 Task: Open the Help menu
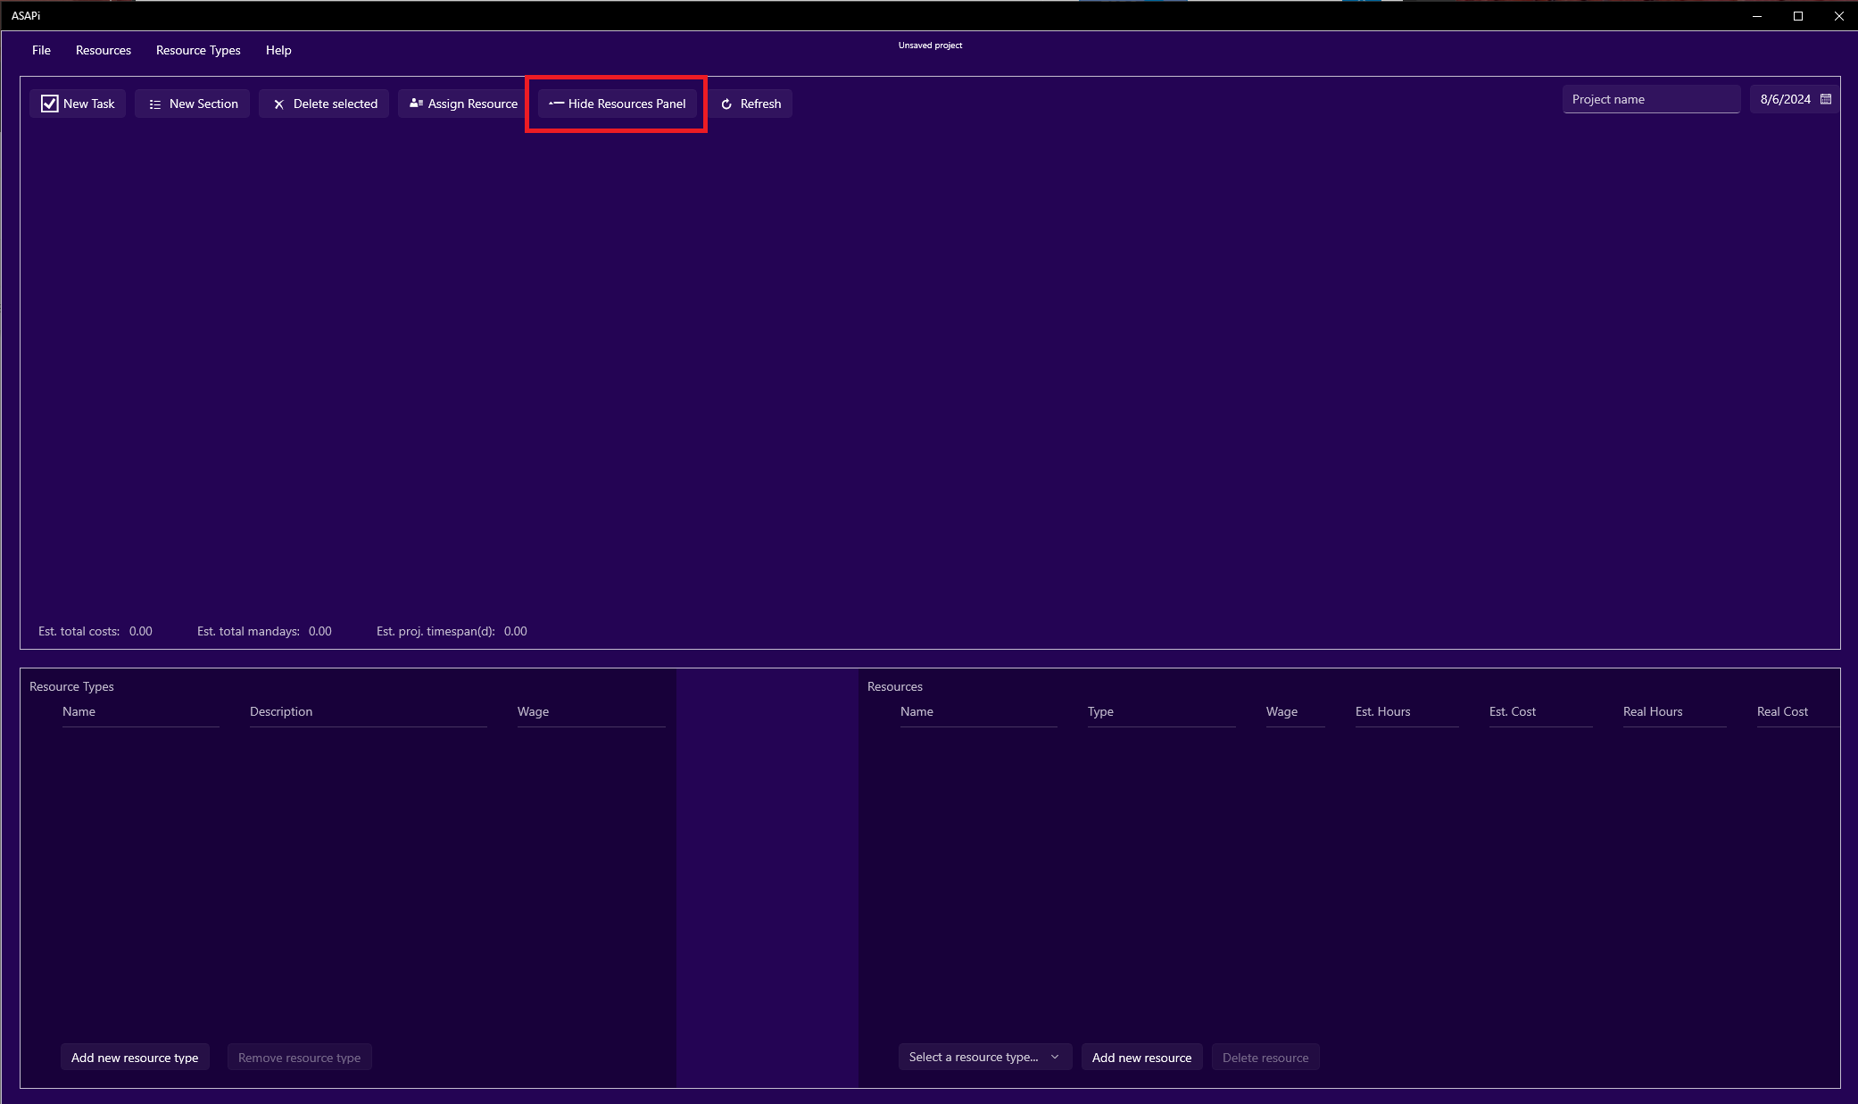[278, 50]
